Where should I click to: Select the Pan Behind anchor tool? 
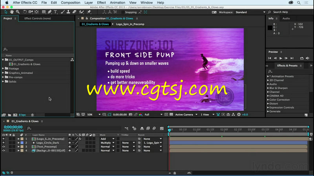point(37,12)
